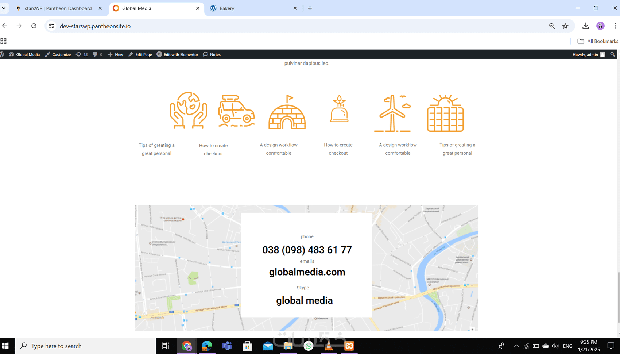Image resolution: width=620 pixels, height=354 pixels.
Task: Open the browser downloads
Action: (586, 26)
